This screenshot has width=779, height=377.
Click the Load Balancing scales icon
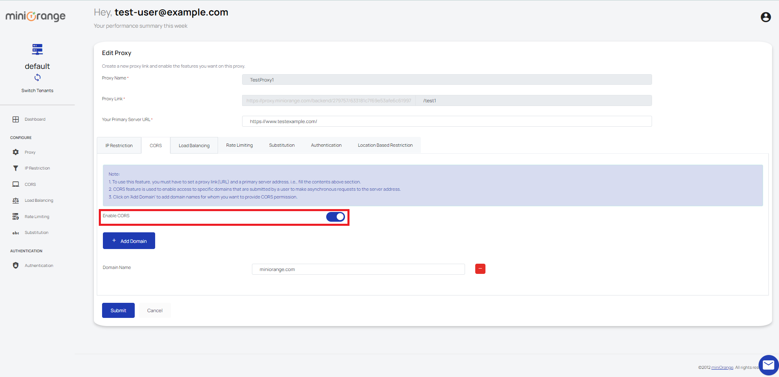coord(16,201)
